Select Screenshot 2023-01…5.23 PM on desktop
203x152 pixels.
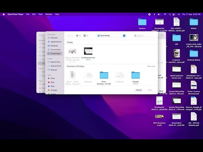159,25
